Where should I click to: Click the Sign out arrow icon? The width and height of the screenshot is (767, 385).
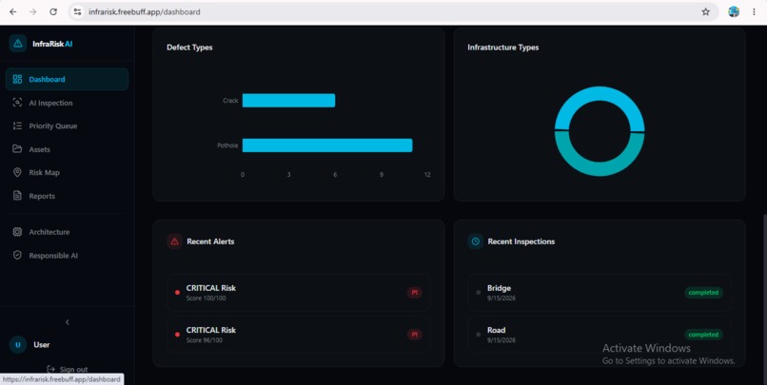[x=50, y=370]
